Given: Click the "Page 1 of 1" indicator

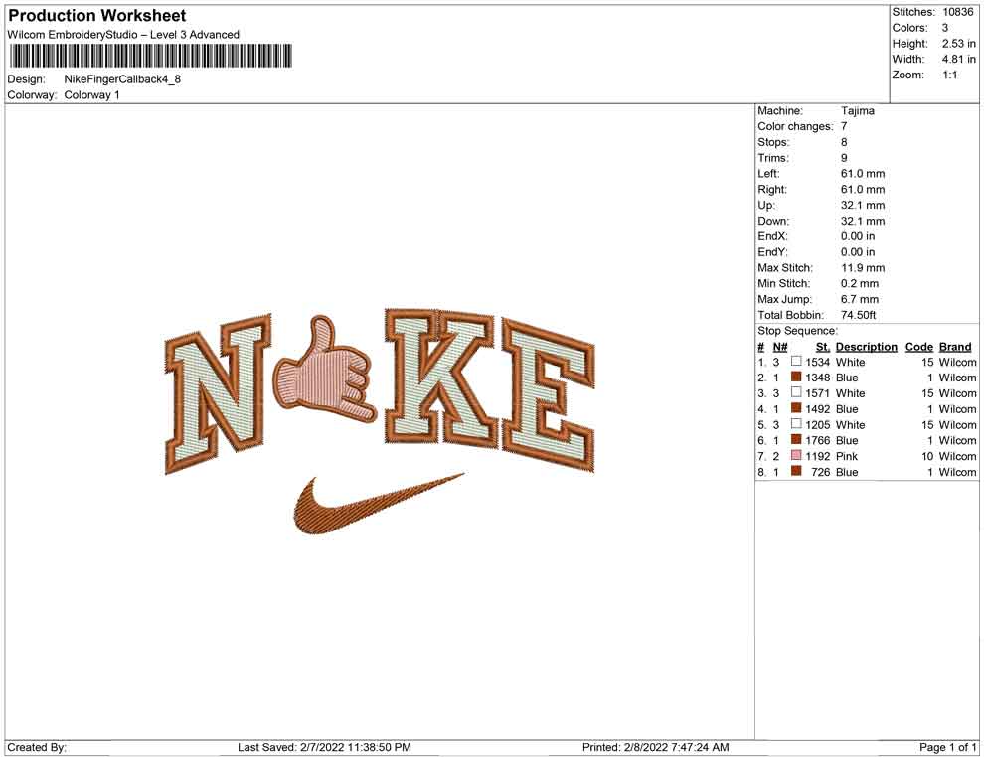Looking at the screenshot, I should 947,747.
